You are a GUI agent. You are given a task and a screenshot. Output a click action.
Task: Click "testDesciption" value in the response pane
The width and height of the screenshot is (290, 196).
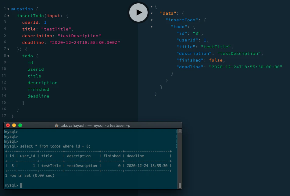click(x=239, y=53)
